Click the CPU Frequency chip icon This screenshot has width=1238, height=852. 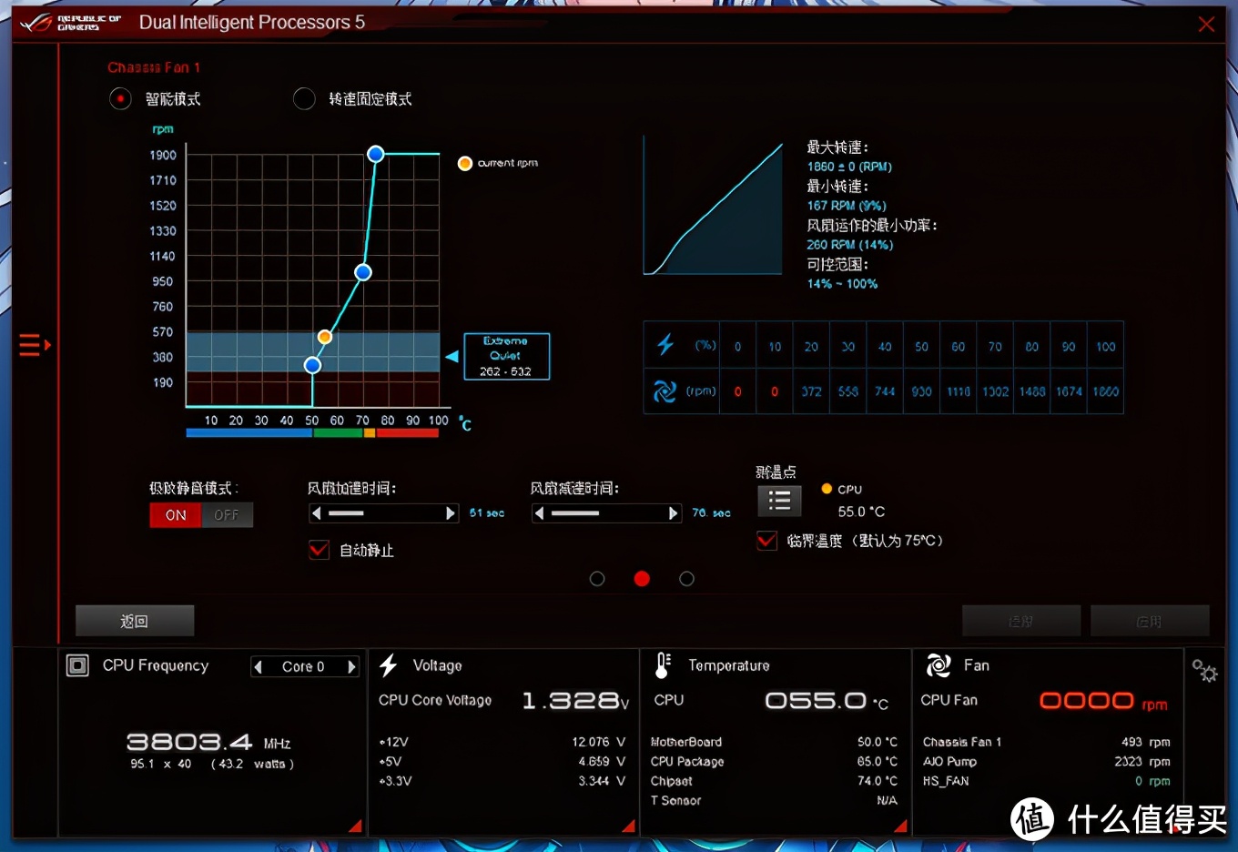(x=78, y=666)
